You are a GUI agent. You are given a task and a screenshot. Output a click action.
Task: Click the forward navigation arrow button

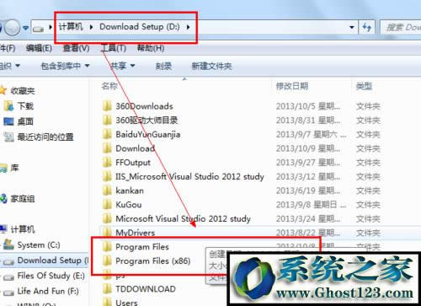pos(13,28)
